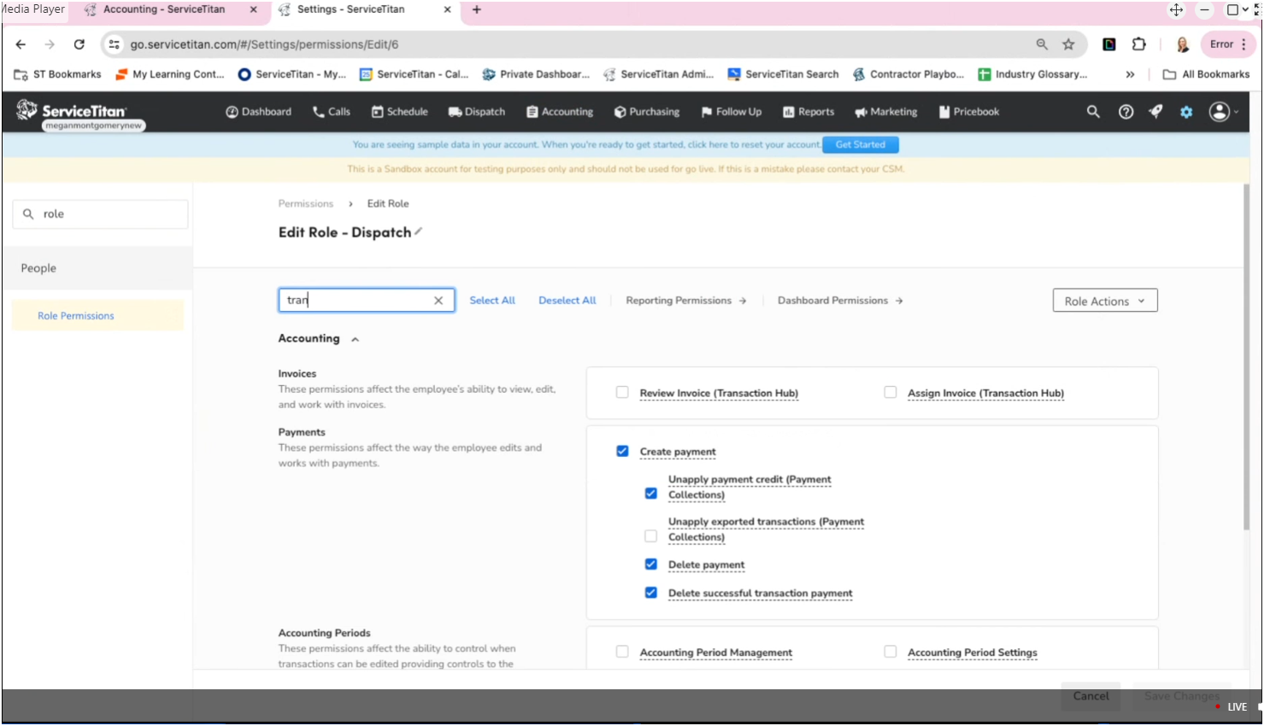This screenshot has width=1264, height=726.
Task: Close the Accounting - ServiceTitan tab
Action: [x=254, y=9]
